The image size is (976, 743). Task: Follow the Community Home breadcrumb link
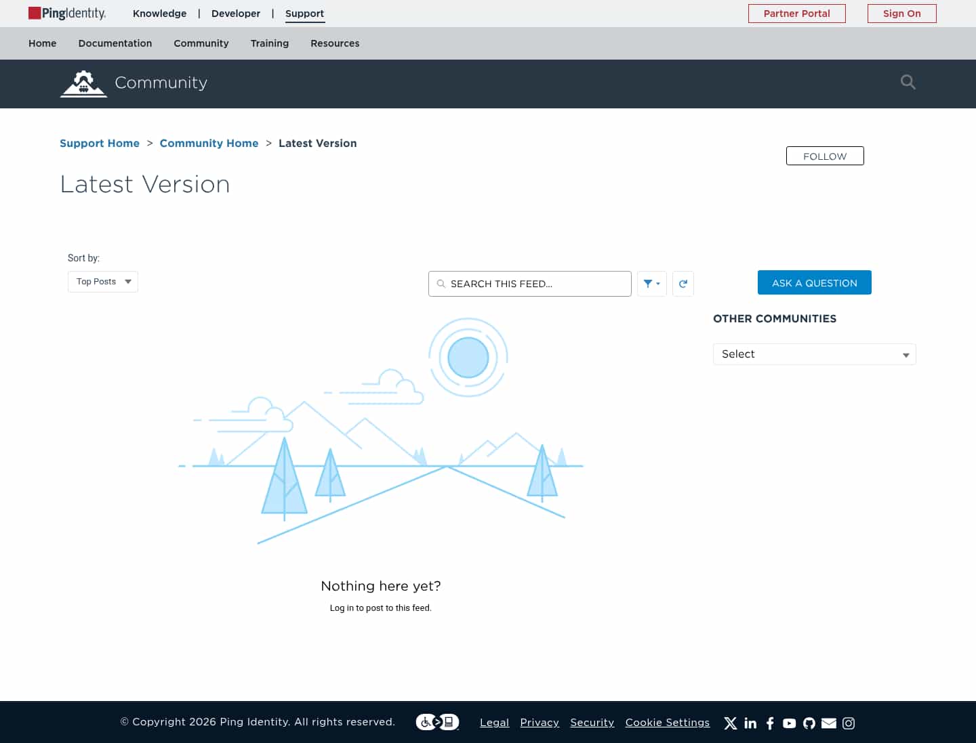tap(209, 144)
